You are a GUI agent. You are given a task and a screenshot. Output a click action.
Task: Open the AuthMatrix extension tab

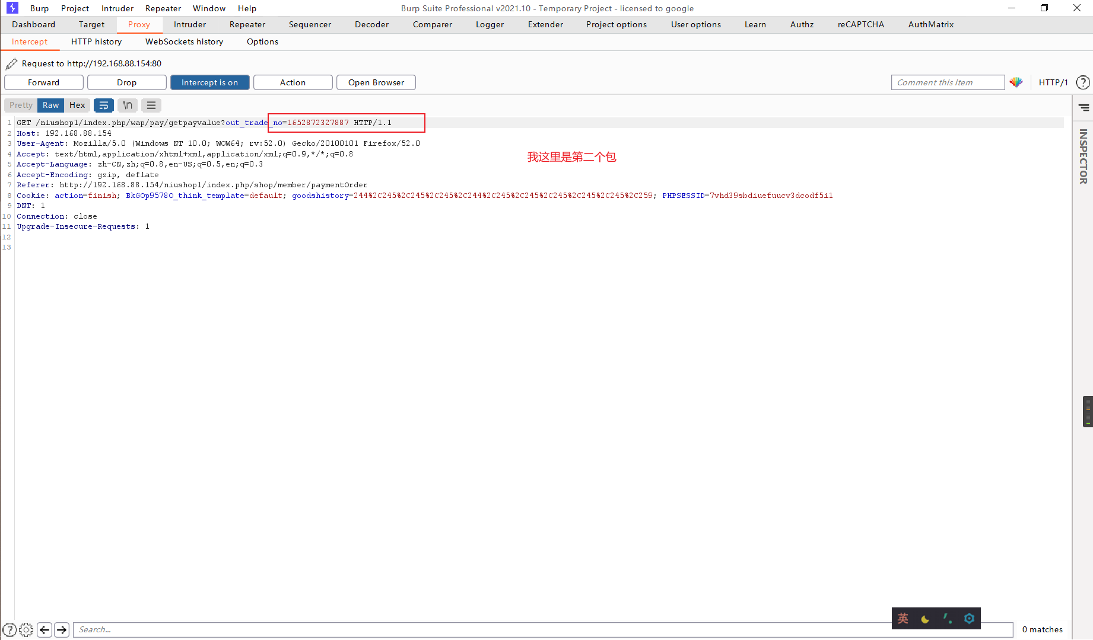point(931,24)
